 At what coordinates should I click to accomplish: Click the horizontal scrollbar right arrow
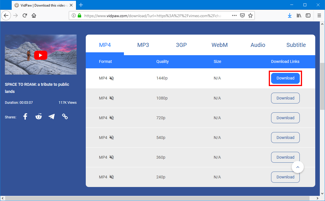[318, 198]
